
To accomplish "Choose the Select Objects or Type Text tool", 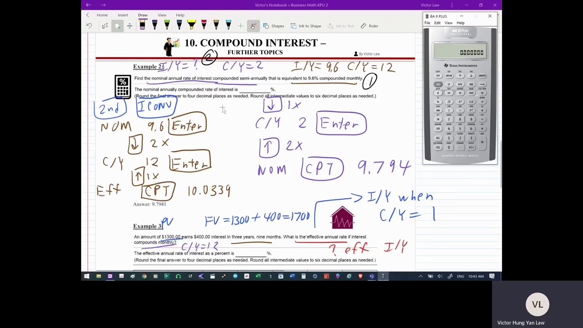I will [x=105, y=26].
